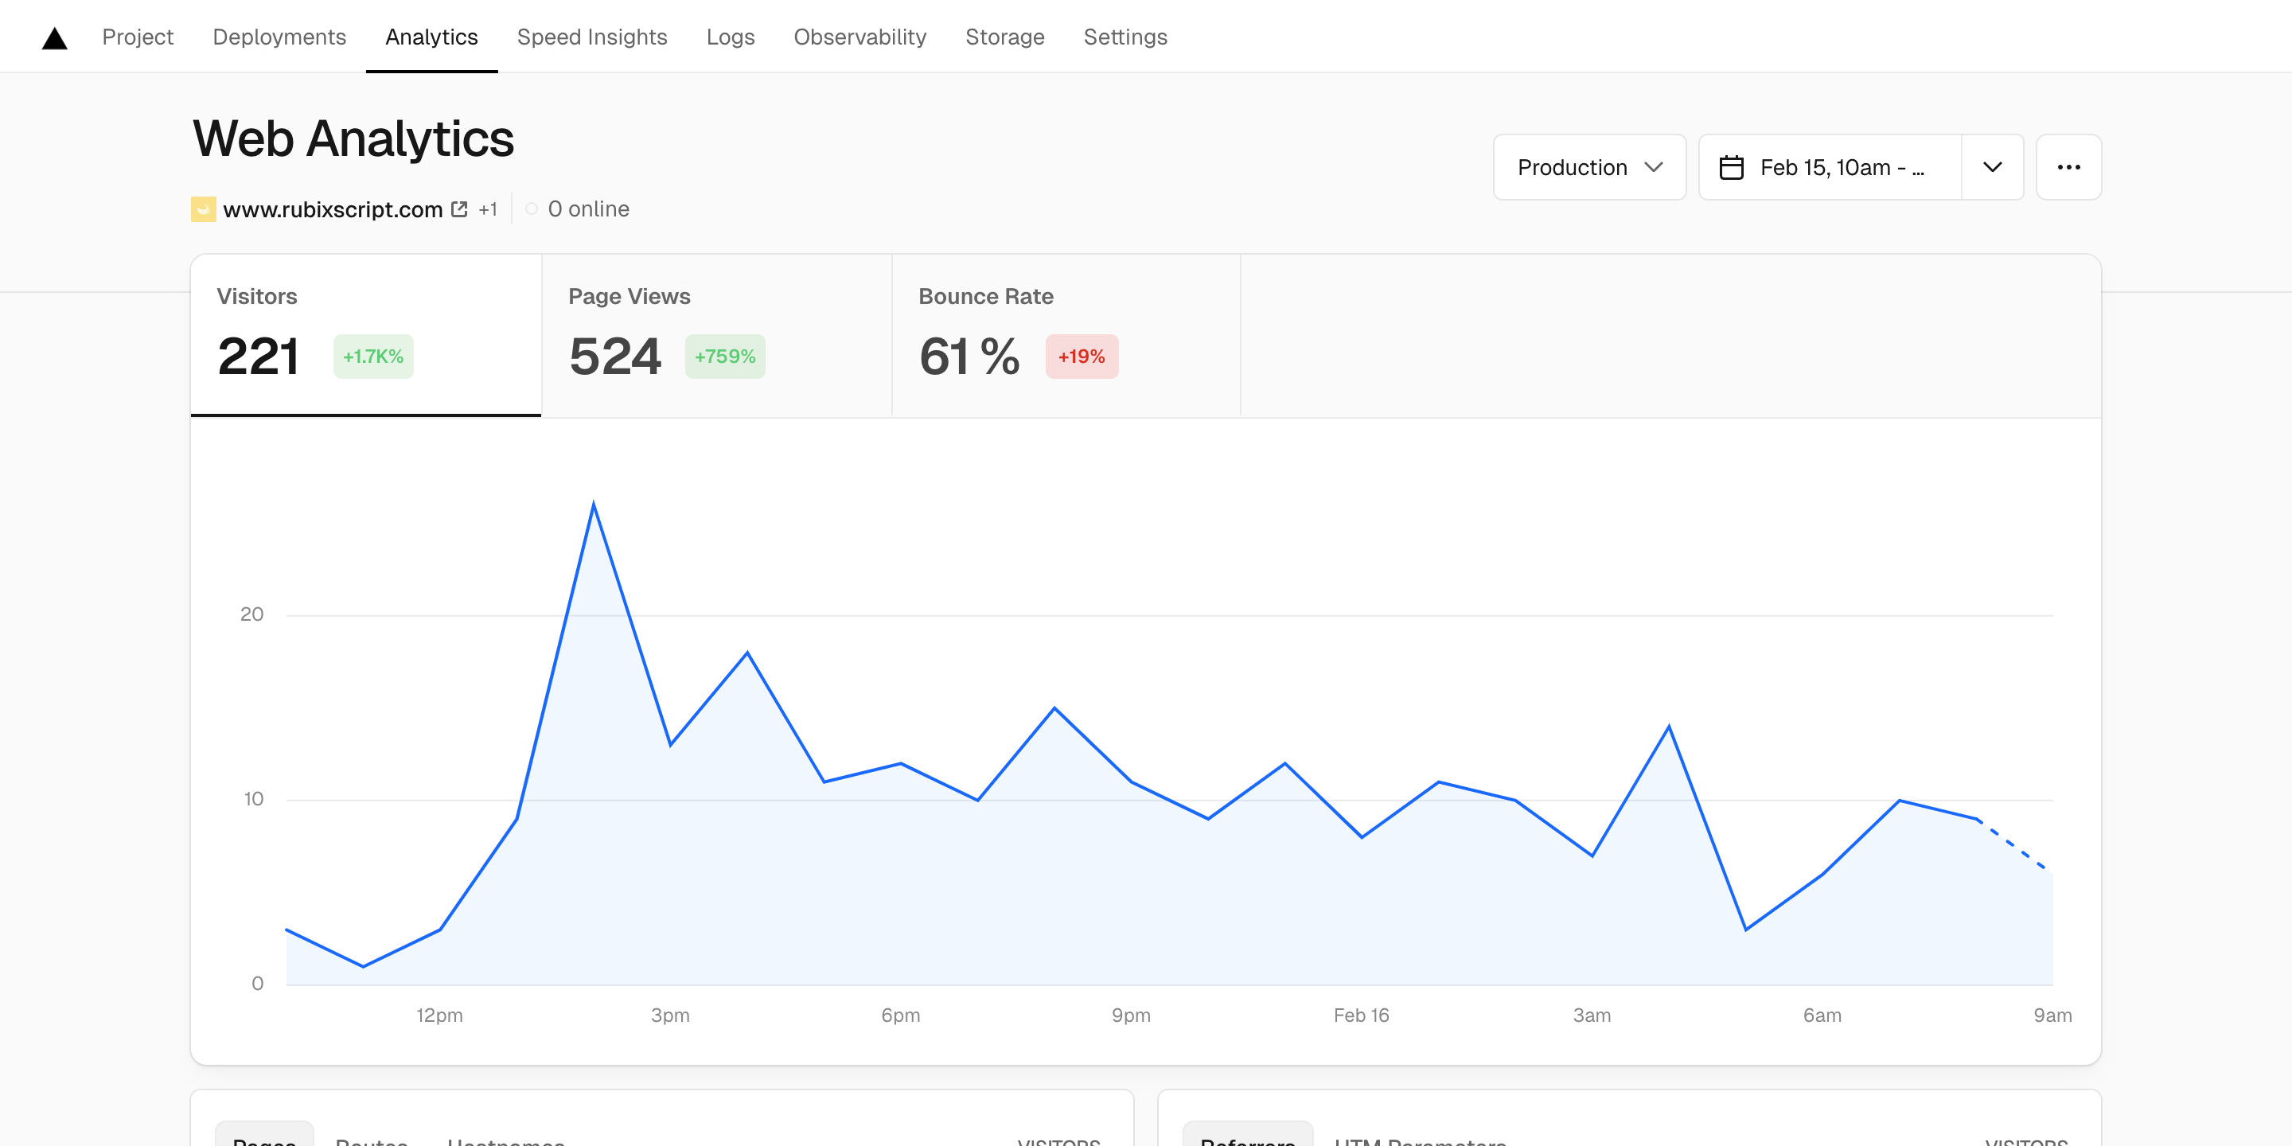The image size is (2292, 1146).
Task: Open the Speed Insights tab
Action: (591, 37)
